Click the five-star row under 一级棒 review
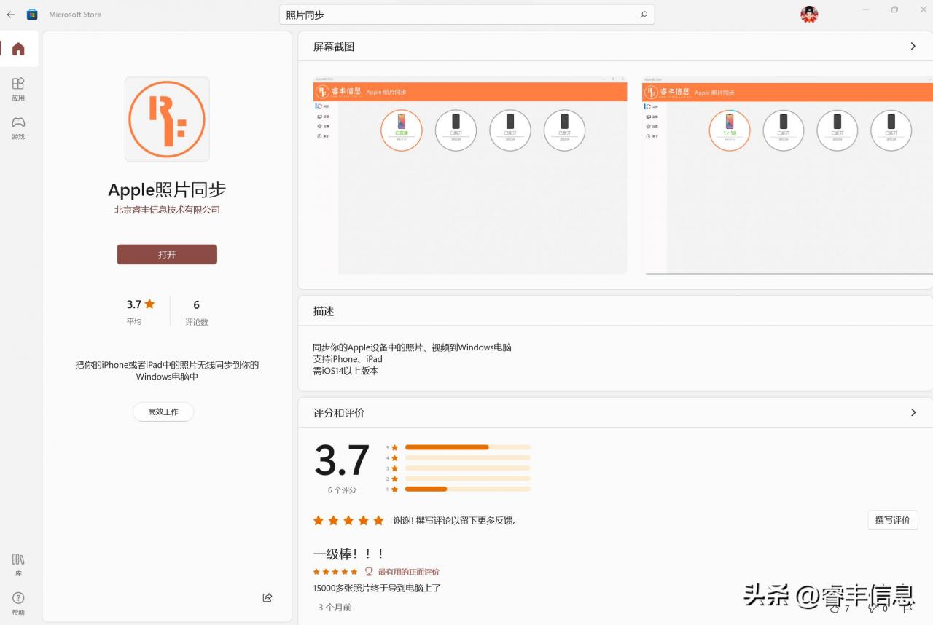Image resolution: width=933 pixels, height=625 pixels. pos(335,572)
